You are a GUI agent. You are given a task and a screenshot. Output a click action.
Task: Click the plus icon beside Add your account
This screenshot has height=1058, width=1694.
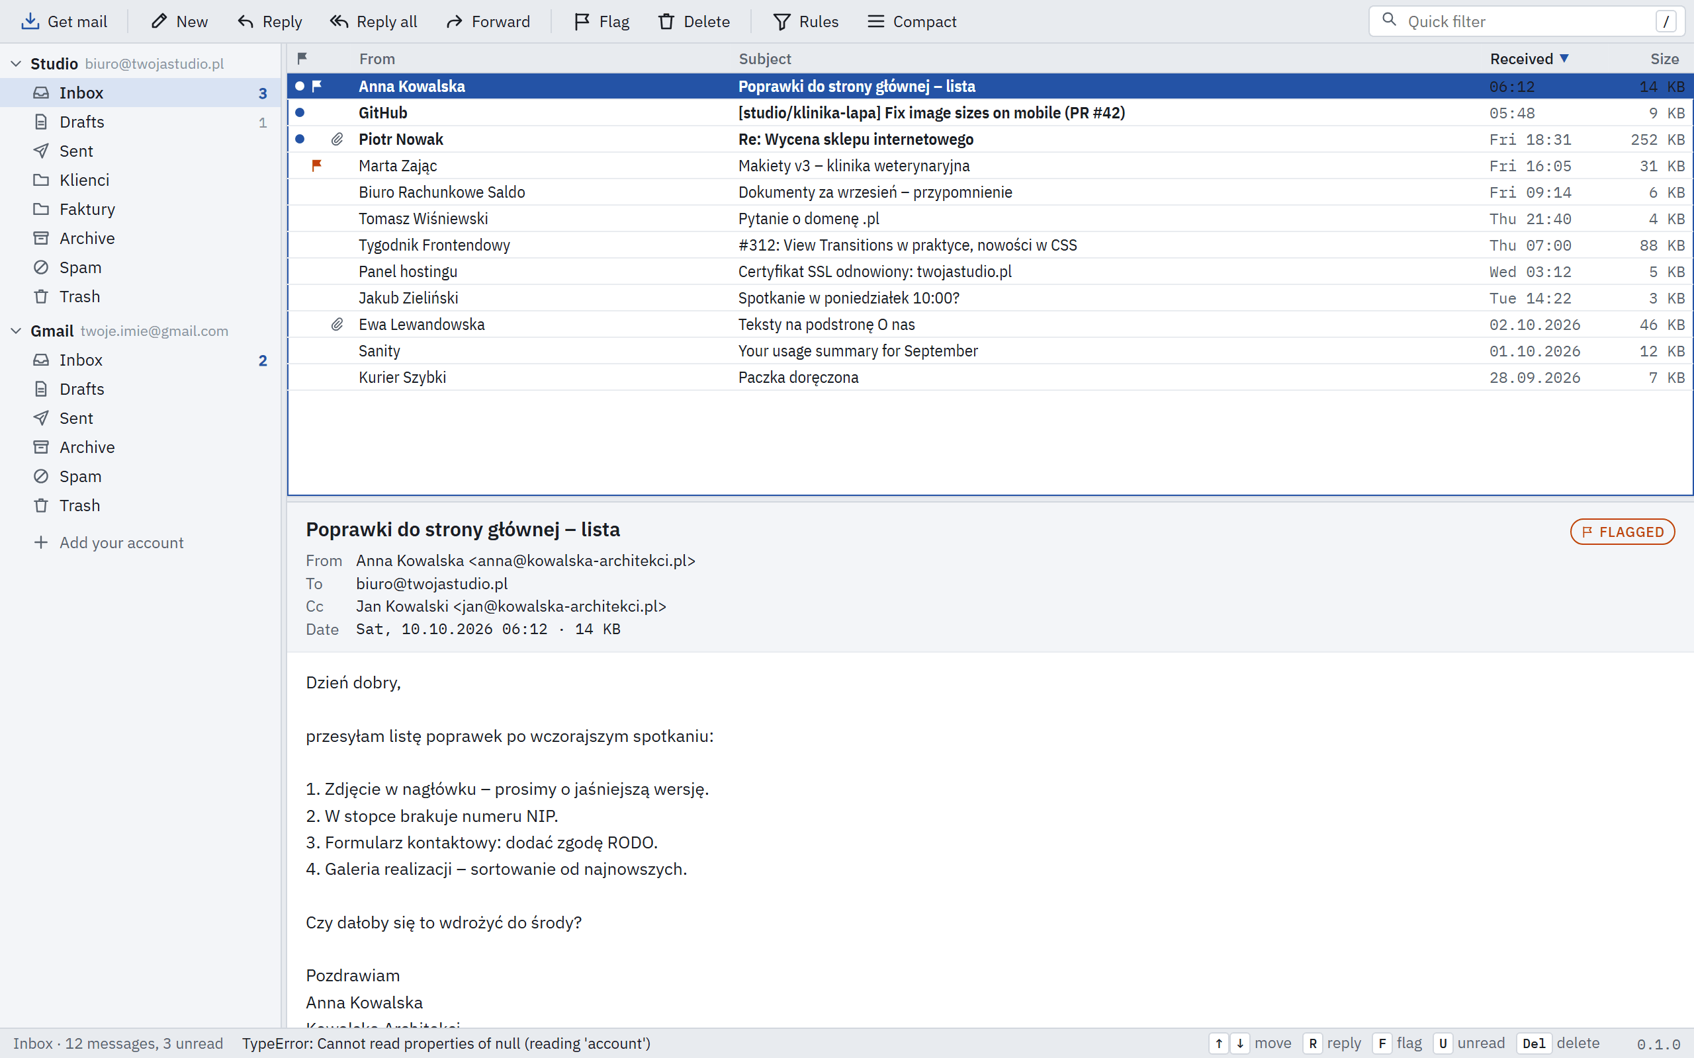[41, 542]
